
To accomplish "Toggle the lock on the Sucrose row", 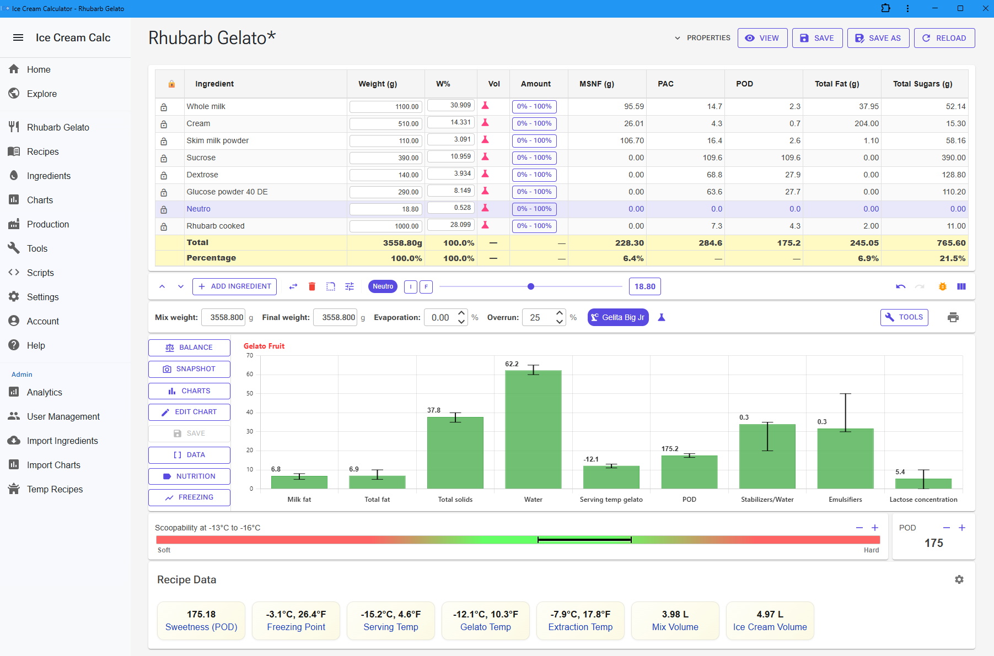I will [164, 158].
